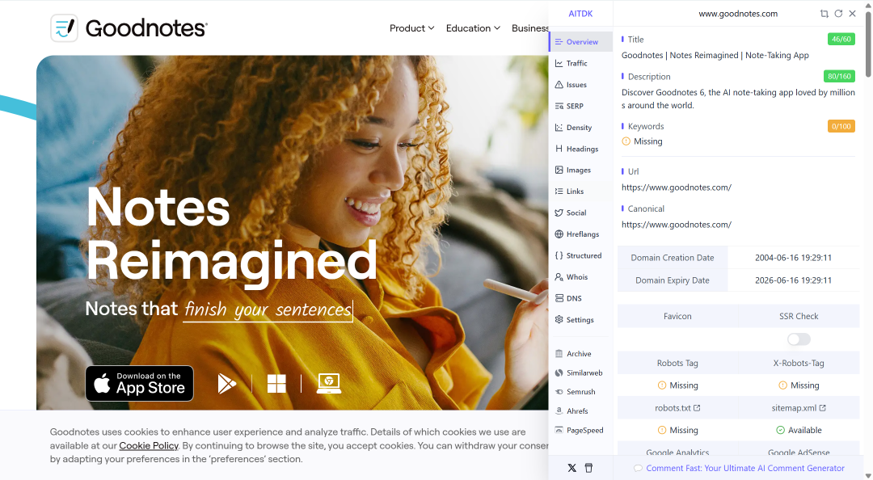Click the X (Twitter) icon in panel footer

tap(571, 468)
